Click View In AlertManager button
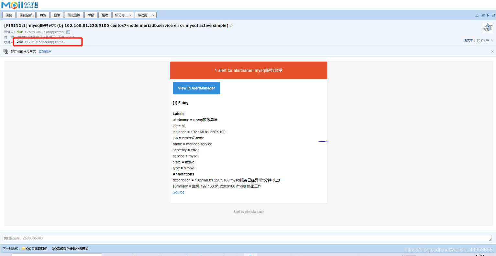 click(x=196, y=88)
